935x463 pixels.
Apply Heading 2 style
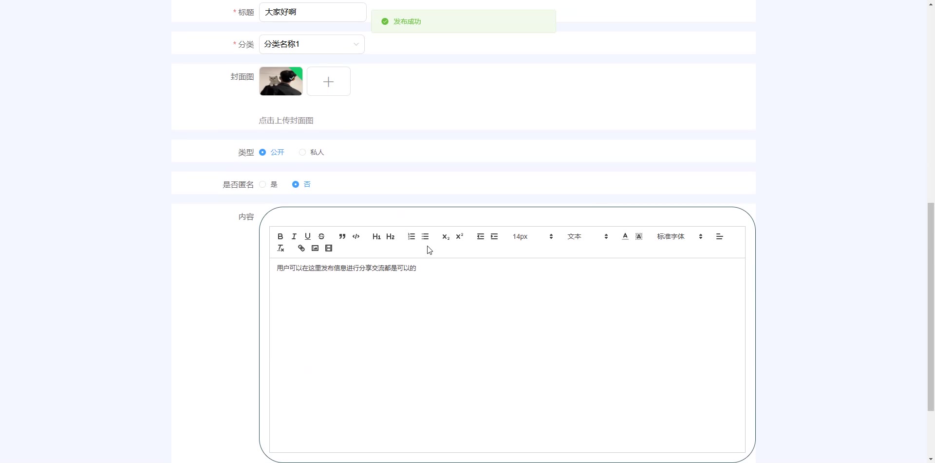[390, 236]
